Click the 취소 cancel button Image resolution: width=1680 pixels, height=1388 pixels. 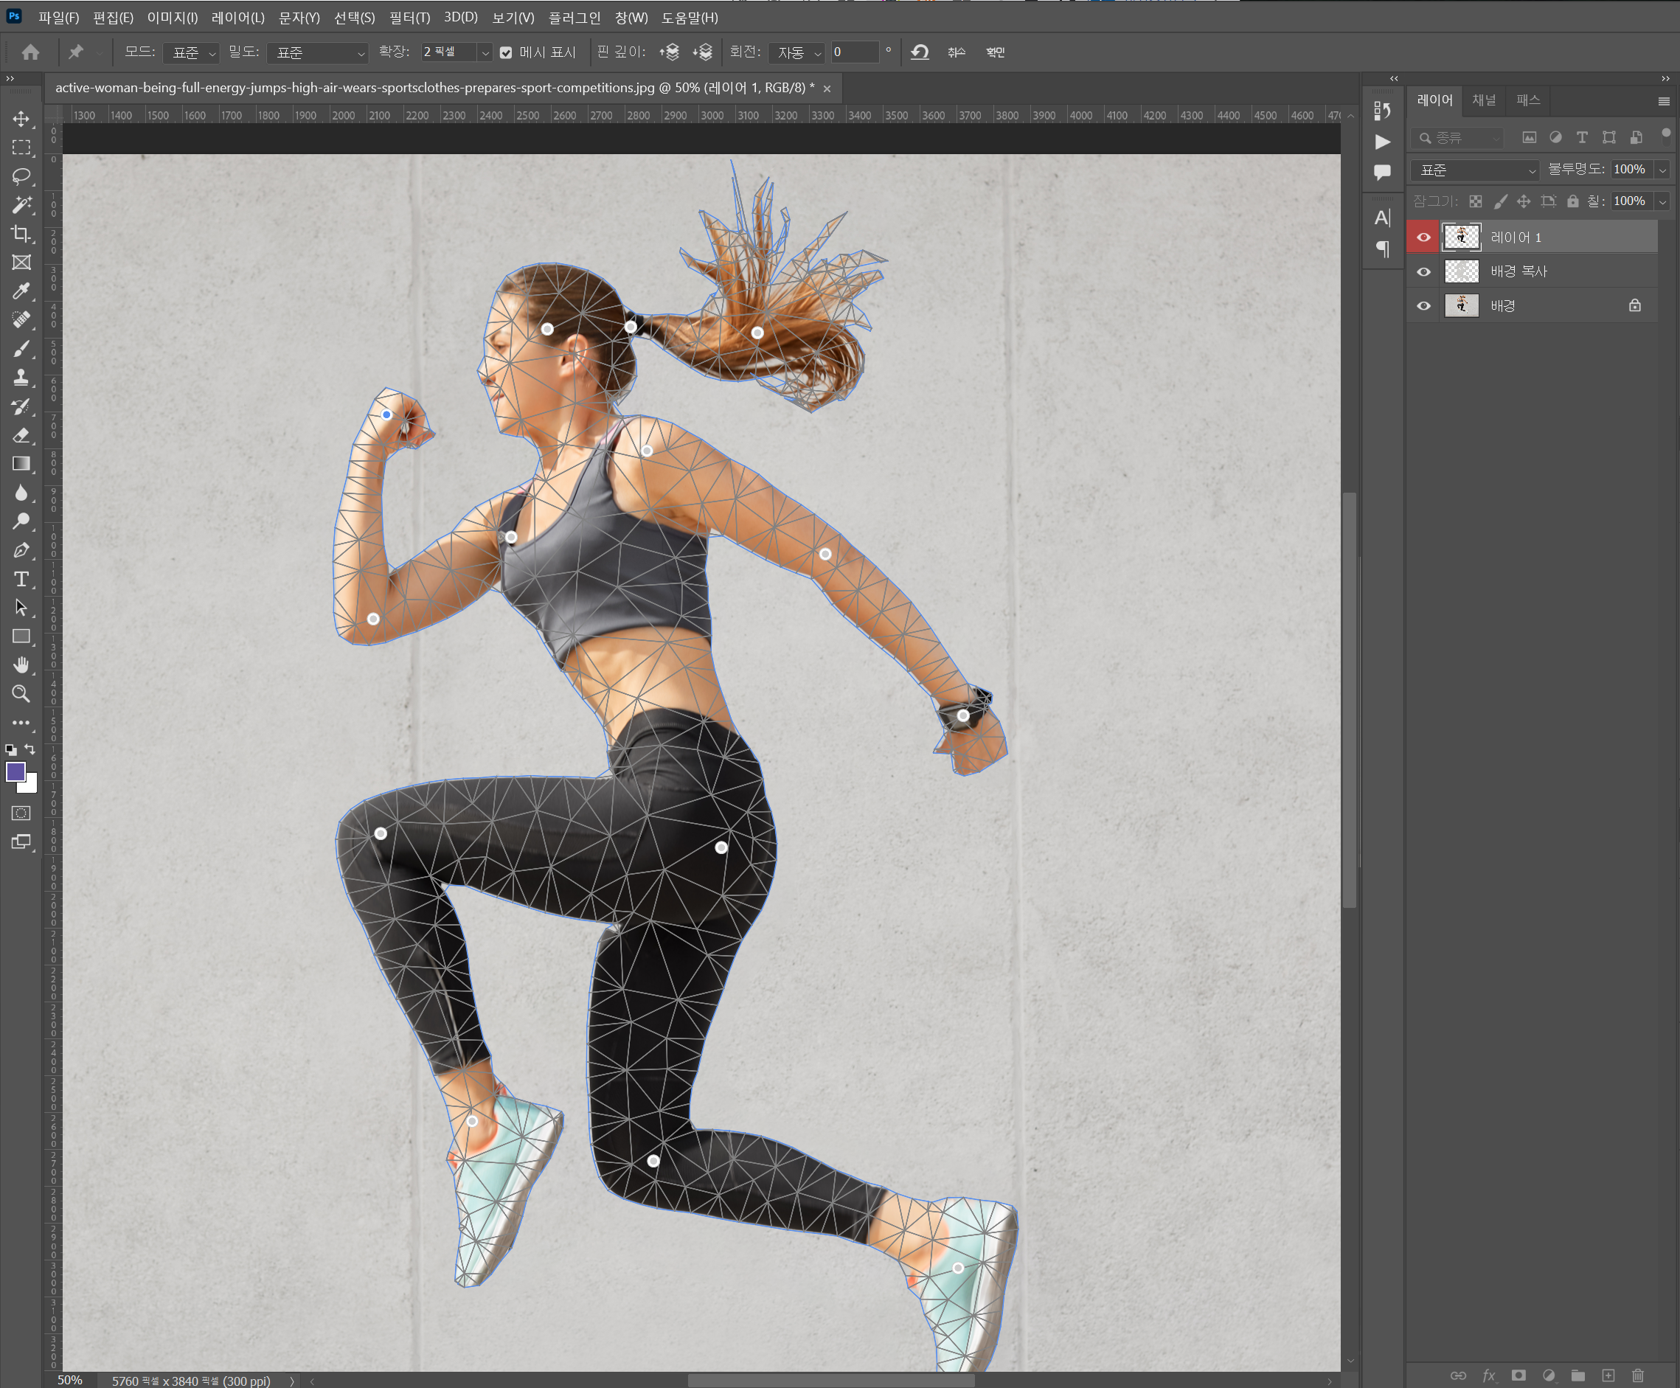(x=957, y=52)
